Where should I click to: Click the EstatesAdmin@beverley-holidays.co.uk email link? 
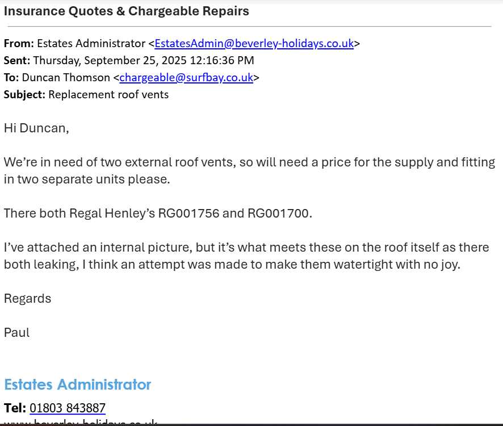(x=254, y=44)
